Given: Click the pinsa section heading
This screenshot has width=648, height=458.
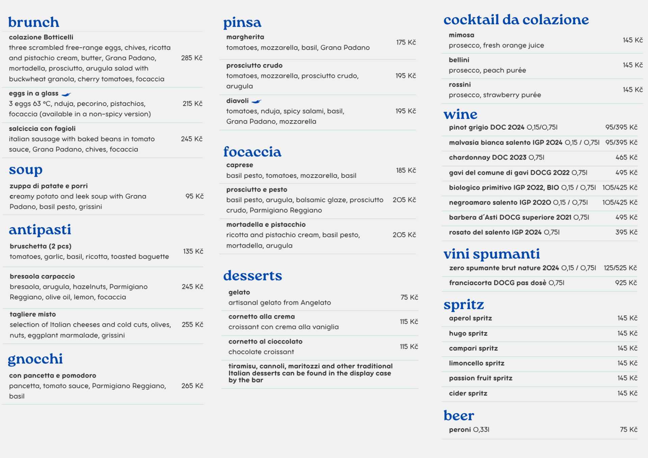Looking at the screenshot, I should point(242,22).
